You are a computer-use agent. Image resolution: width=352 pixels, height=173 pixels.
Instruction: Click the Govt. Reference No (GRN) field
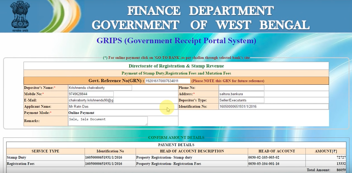pyautogui.click(x=167, y=81)
